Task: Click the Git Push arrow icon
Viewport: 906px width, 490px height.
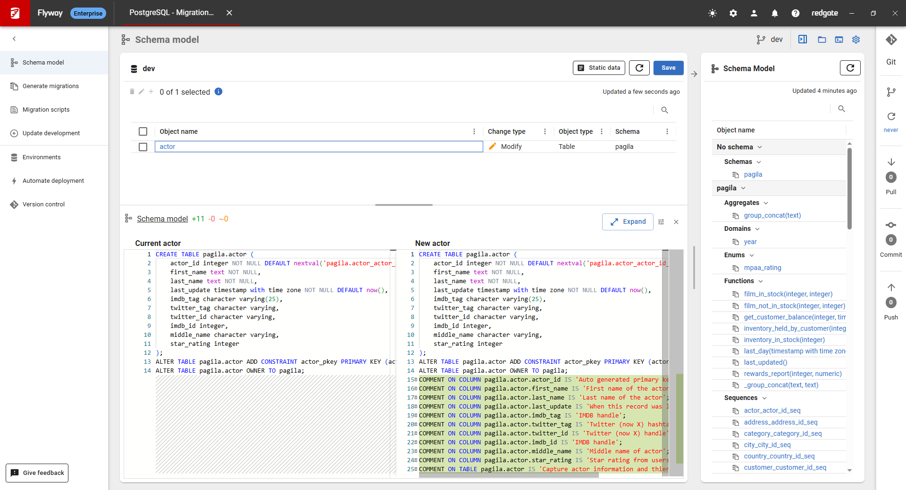Action: [x=891, y=287]
